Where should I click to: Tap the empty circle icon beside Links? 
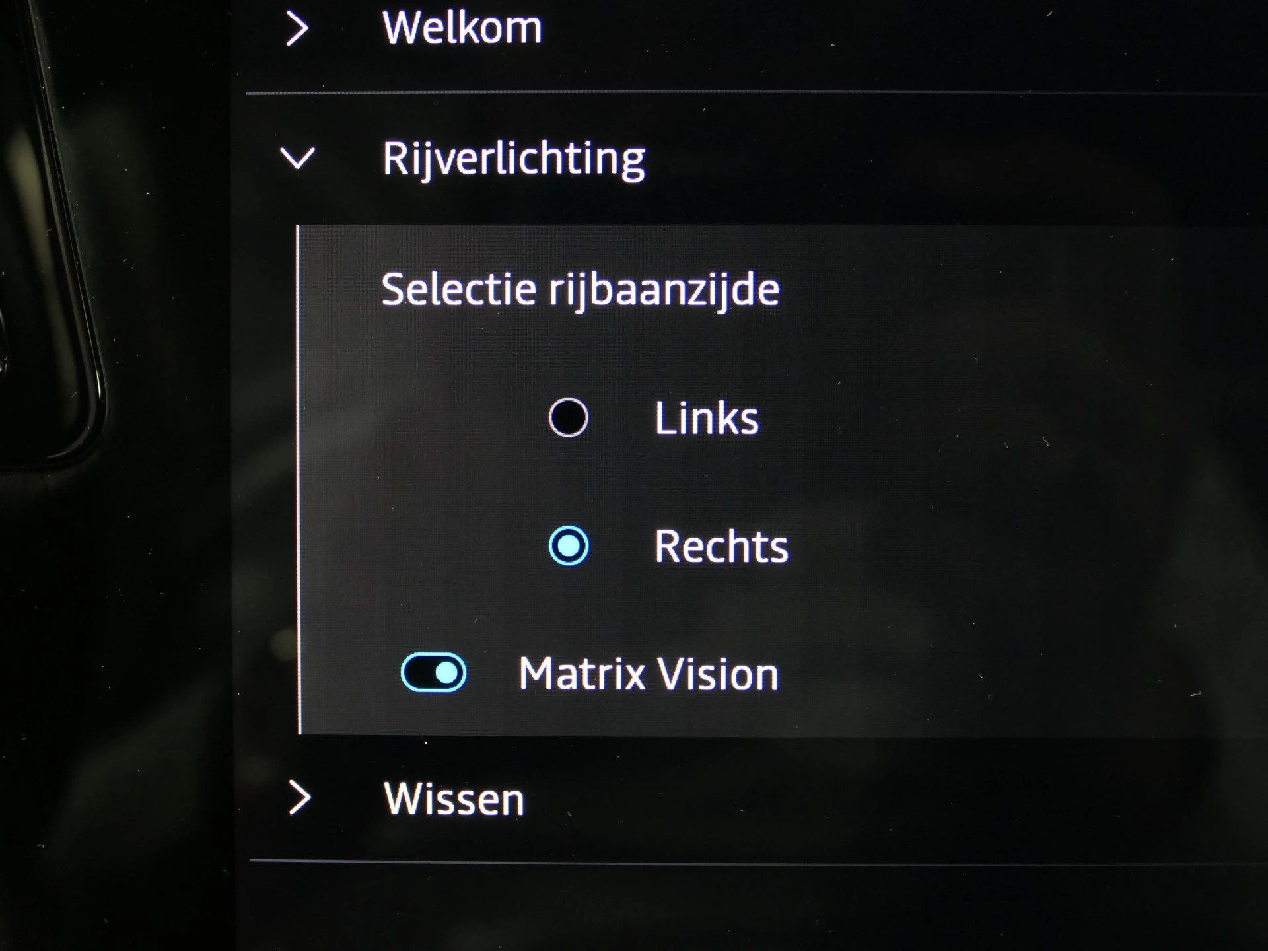[568, 417]
